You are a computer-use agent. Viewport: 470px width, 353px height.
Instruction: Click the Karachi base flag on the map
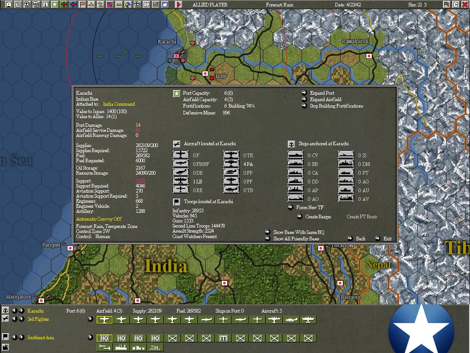pyautogui.click(x=176, y=56)
